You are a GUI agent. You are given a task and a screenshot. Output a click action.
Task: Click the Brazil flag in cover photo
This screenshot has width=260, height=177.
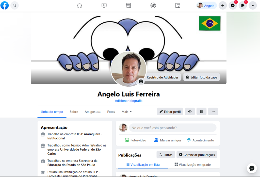pos(210,23)
